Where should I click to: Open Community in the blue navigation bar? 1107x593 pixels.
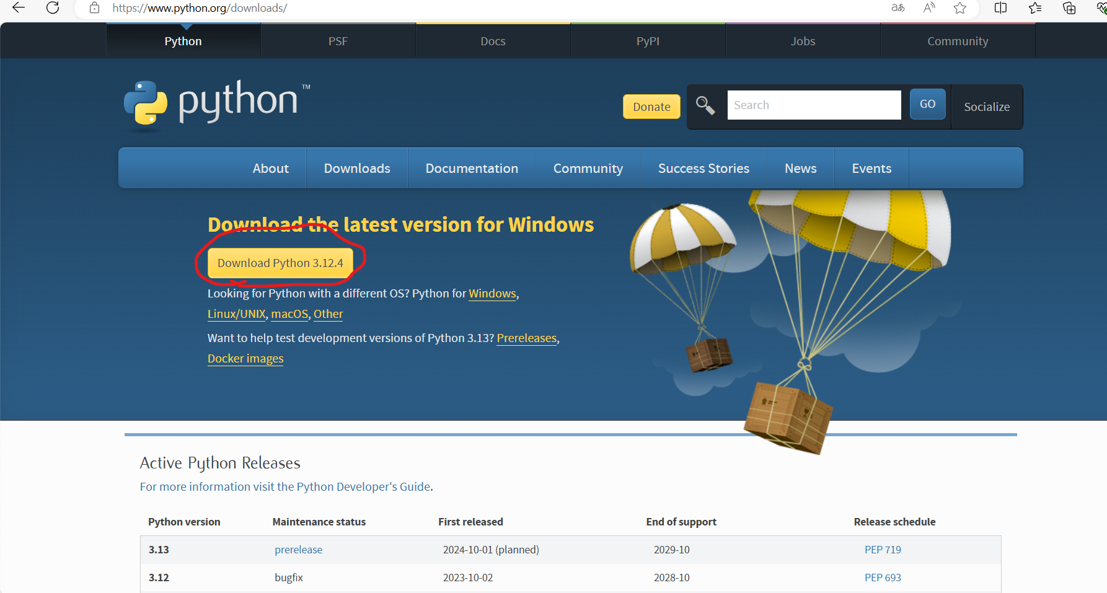pos(588,169)
